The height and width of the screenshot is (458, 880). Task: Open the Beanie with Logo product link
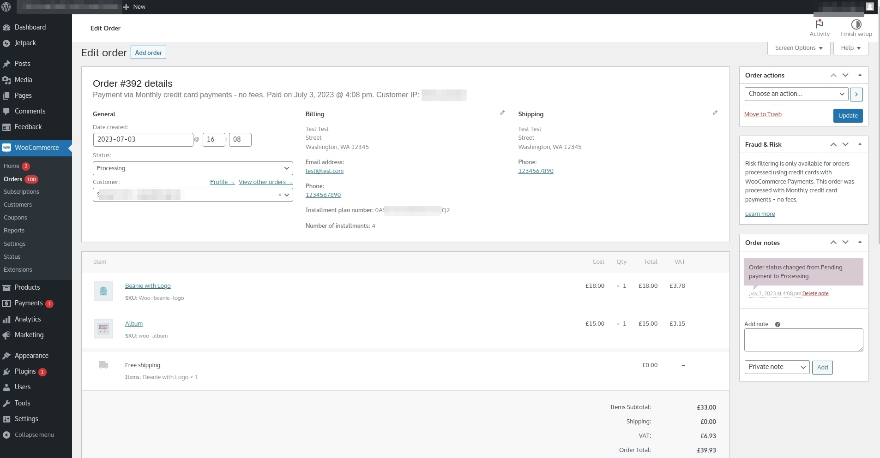pyautogui.click(x=148, y=286)
